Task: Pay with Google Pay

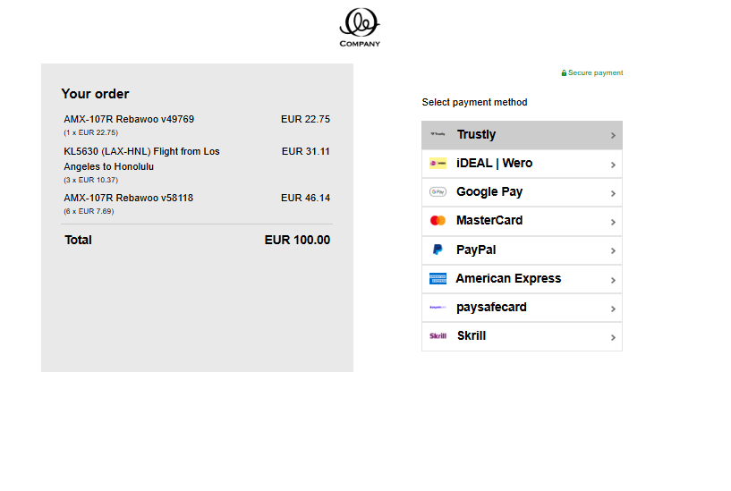Action: tap(522, 192)
